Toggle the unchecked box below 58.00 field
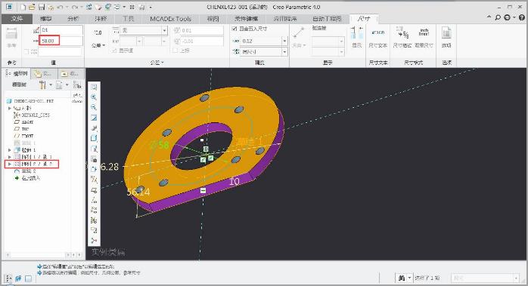The width and height of the screenshot is (528, 286). click(26, 51)
